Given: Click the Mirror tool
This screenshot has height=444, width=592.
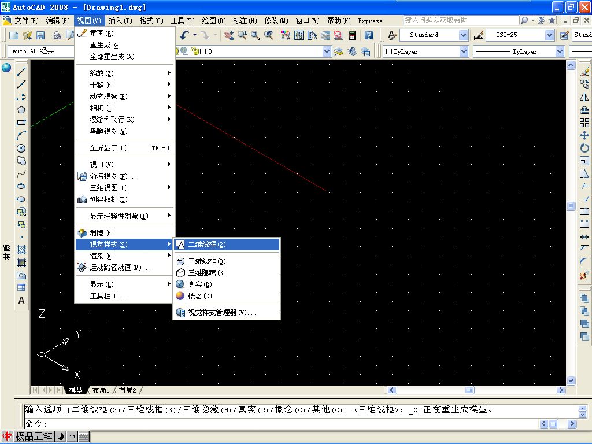Looking at the screenshot, I should tap(584, 97).
